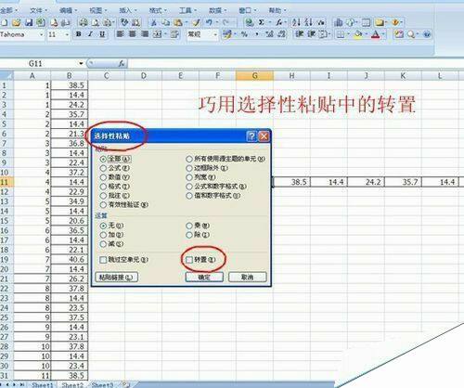The height and width of the screenshot is (388, 464).
Task: Click the Save floppy disk icon
Action: tap(29, 22)
